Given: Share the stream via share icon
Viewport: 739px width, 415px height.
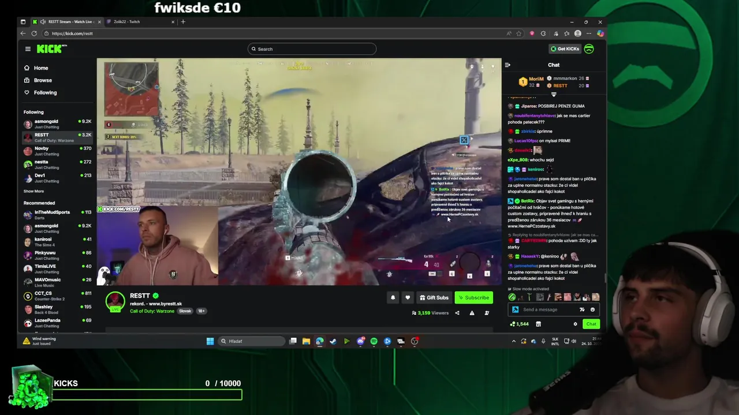Looking at the screenshot, I should (457, 313).
